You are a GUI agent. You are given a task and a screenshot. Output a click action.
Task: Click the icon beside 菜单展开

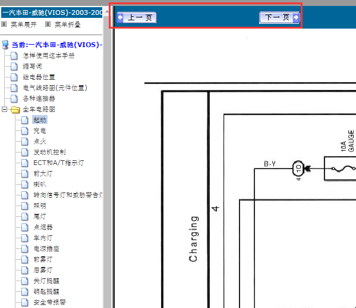point(4,24)
